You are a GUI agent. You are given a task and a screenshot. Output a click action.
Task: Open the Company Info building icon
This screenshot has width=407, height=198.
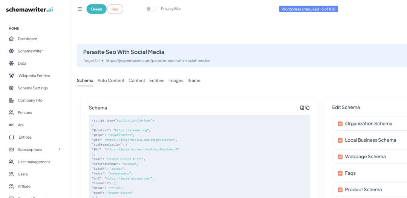11,100
